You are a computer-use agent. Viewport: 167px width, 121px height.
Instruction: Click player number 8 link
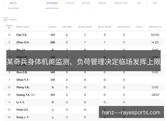tap(9, 87)
